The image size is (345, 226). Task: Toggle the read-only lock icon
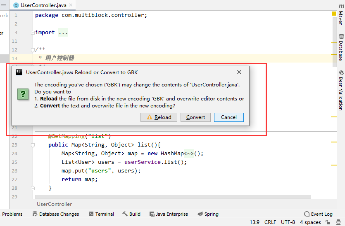tap(328, 222)
